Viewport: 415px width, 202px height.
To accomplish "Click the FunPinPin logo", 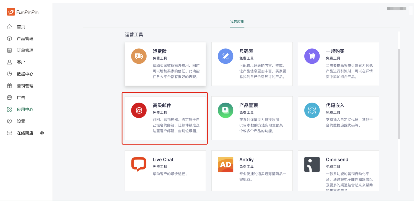I will click(x=23, y=12).
